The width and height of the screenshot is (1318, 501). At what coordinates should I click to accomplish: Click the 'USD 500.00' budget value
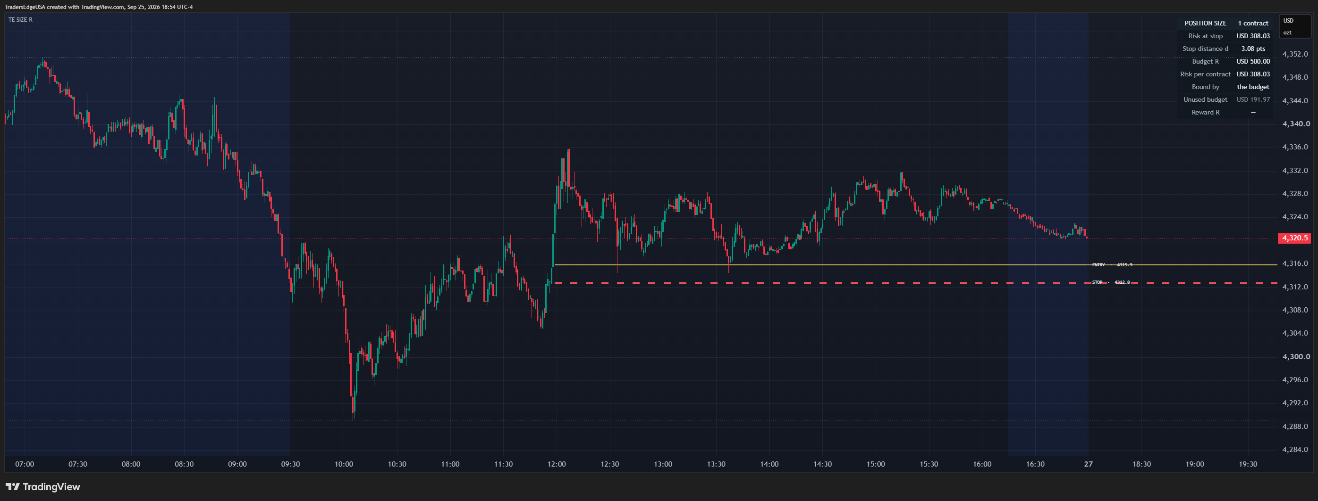click(1252, 62)
